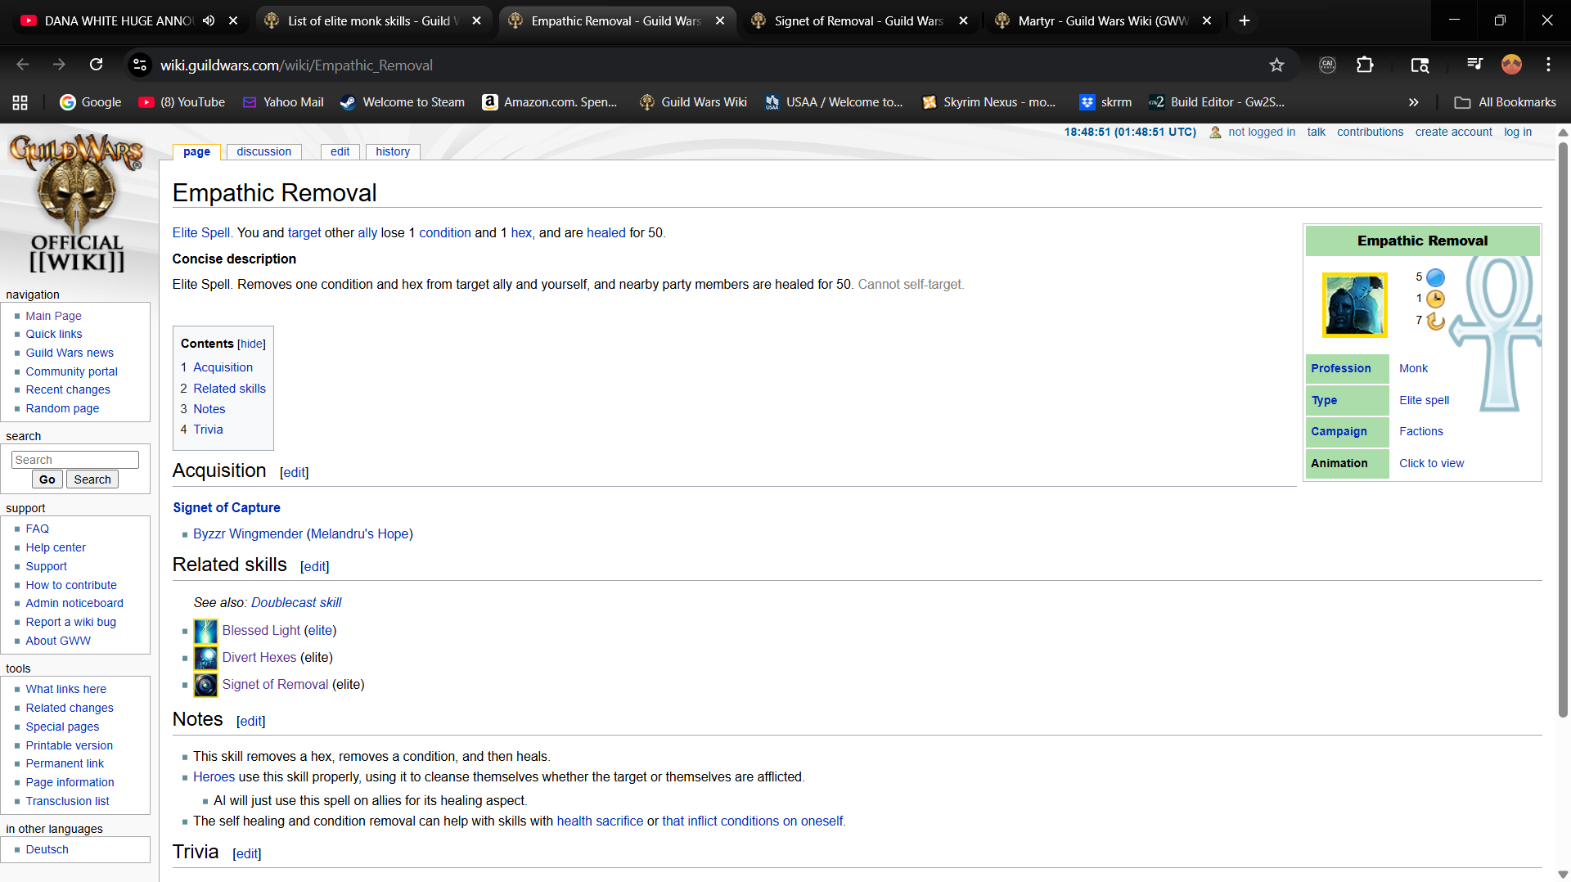Open the Monk profession link in infobox
Viewport: 1571px width, 882px height.
click(x=1413, y=368)
